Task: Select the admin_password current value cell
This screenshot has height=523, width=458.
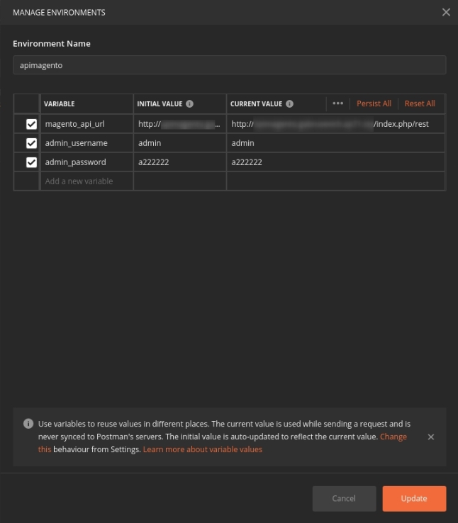Action: [335, 162]
